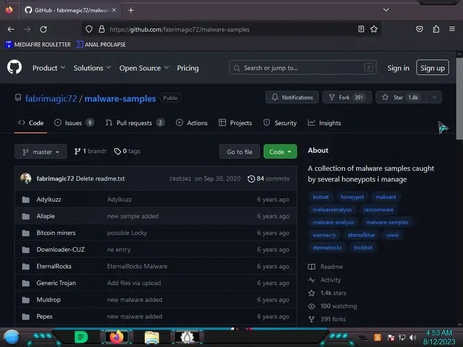463x347 pixels.
Task: View the 0 tags link
Action: [127, 151]
